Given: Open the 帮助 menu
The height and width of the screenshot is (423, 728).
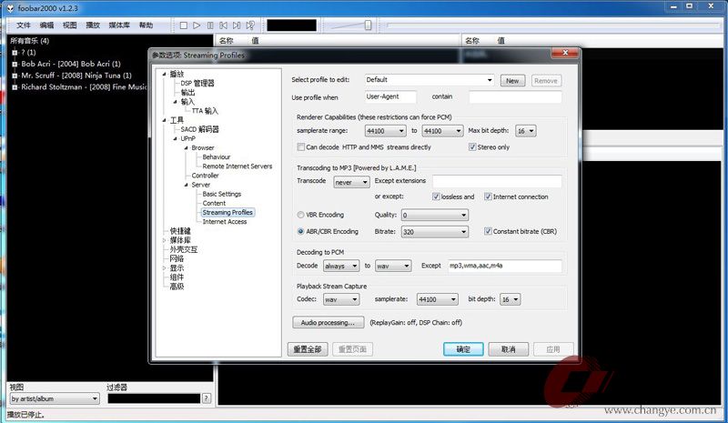Looking at the screenshot, I should (146, 25).
